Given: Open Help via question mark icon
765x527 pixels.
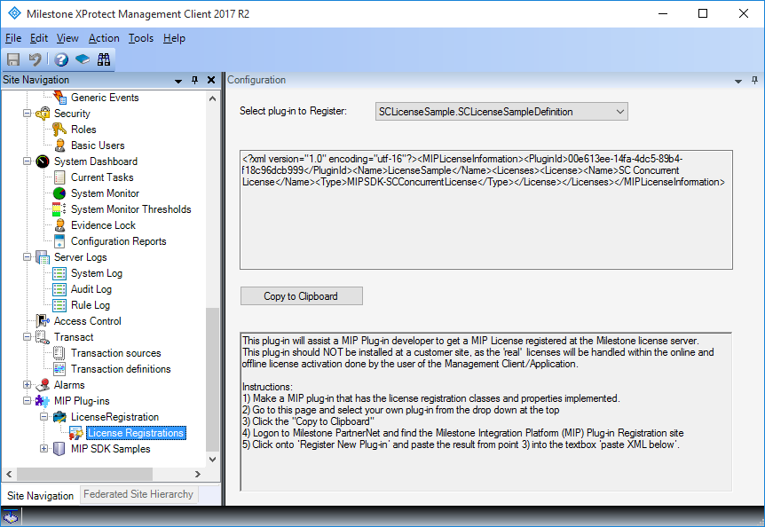Looking at the screenshot, I should pyautogui.click(x=61, y=59).
